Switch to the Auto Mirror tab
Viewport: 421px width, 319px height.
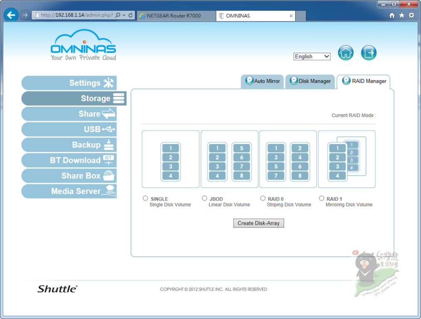click(x=262, y=81)
